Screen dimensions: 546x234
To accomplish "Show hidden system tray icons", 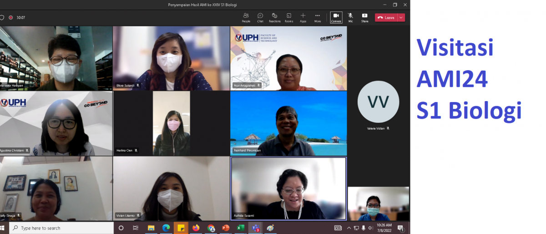I will pyautogui.click(x=349, y=228).
